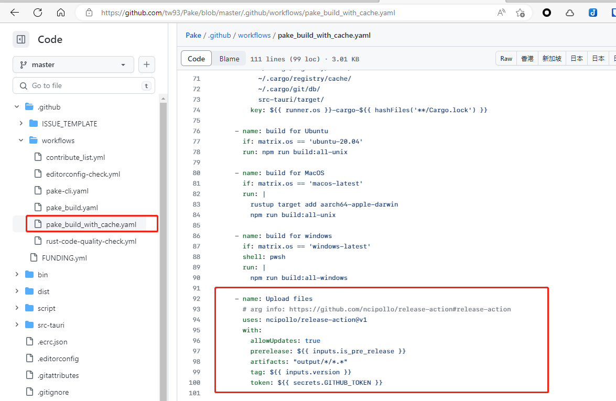Activate the read aloud icon in address bar
This screenshot has height=401, width=616.
501,13
